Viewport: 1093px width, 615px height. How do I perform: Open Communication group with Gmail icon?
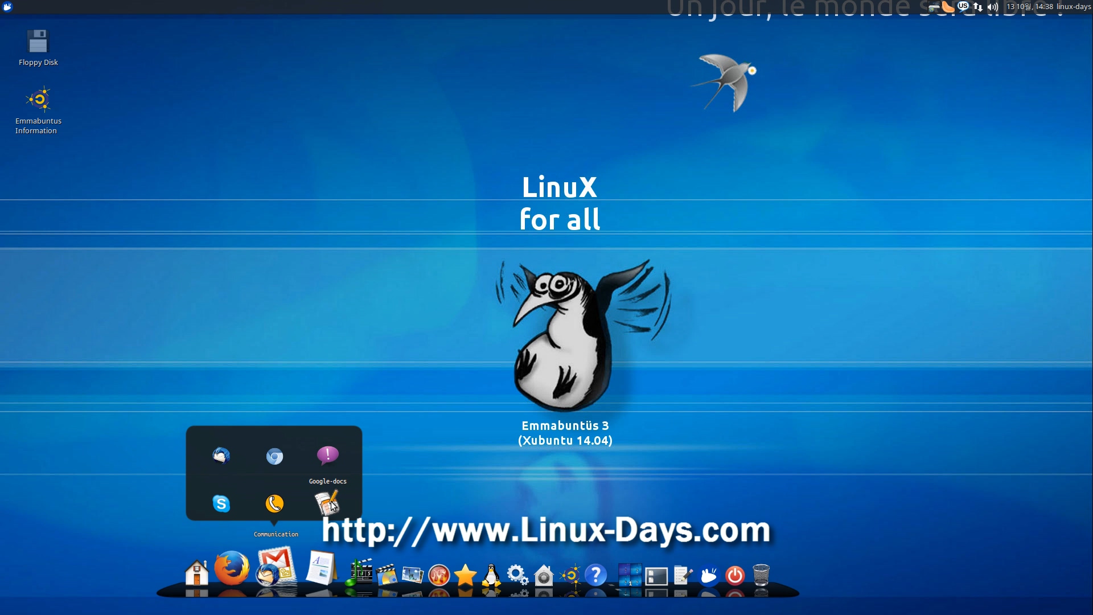276,566
